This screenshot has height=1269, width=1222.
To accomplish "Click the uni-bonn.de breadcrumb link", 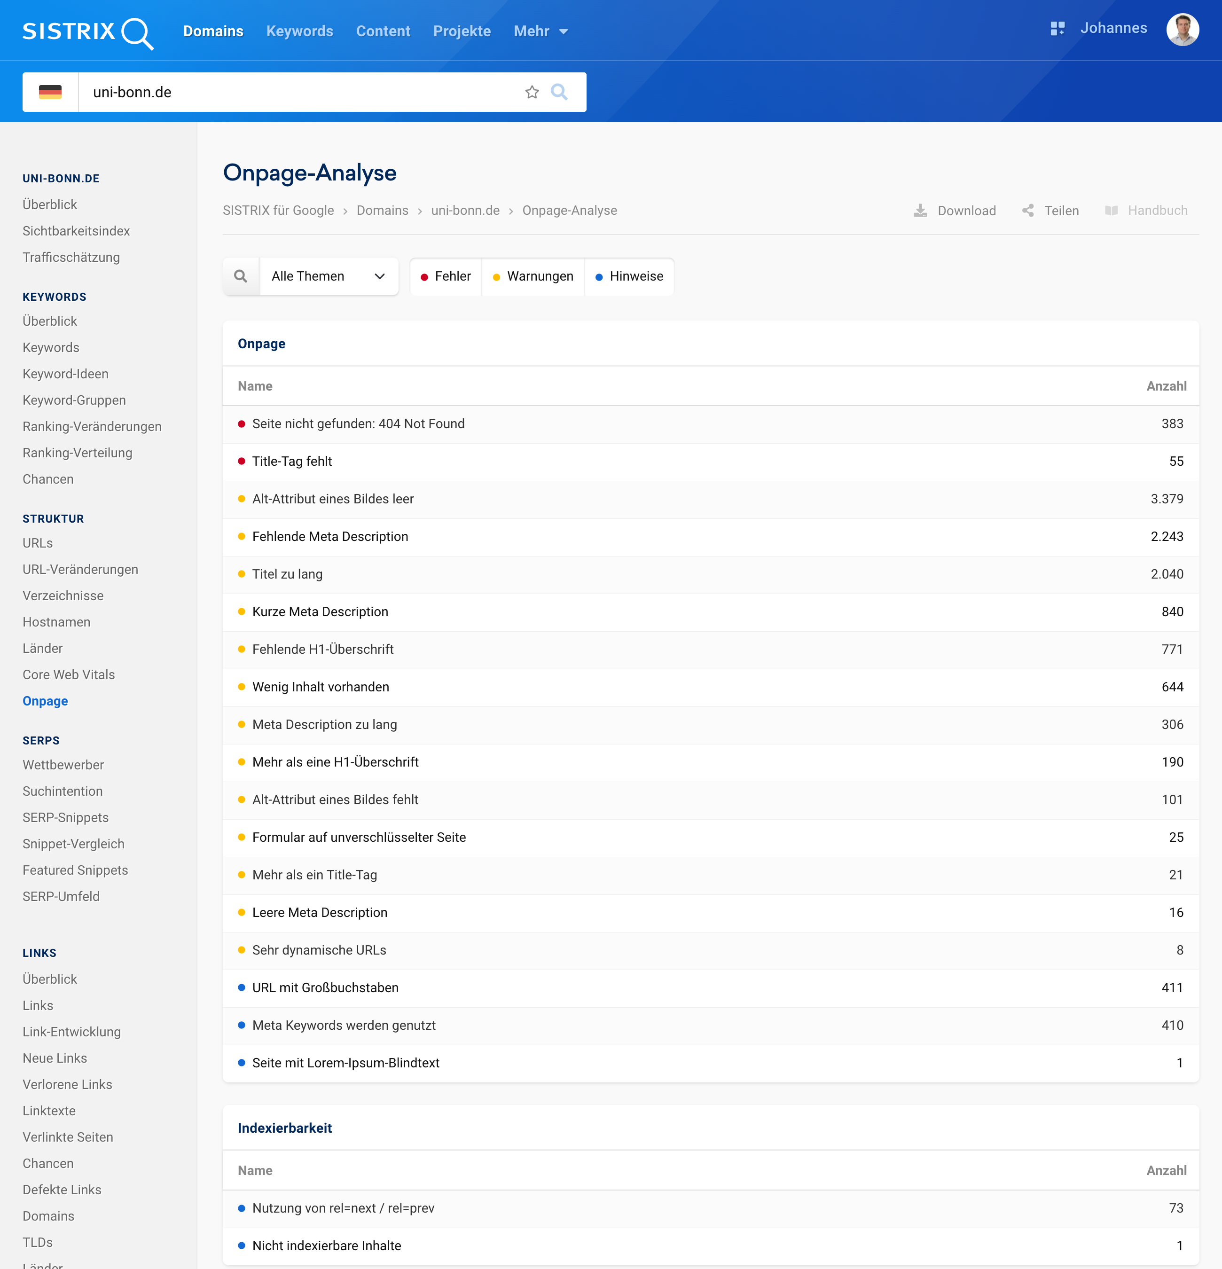I will click(x=465, y=211).
